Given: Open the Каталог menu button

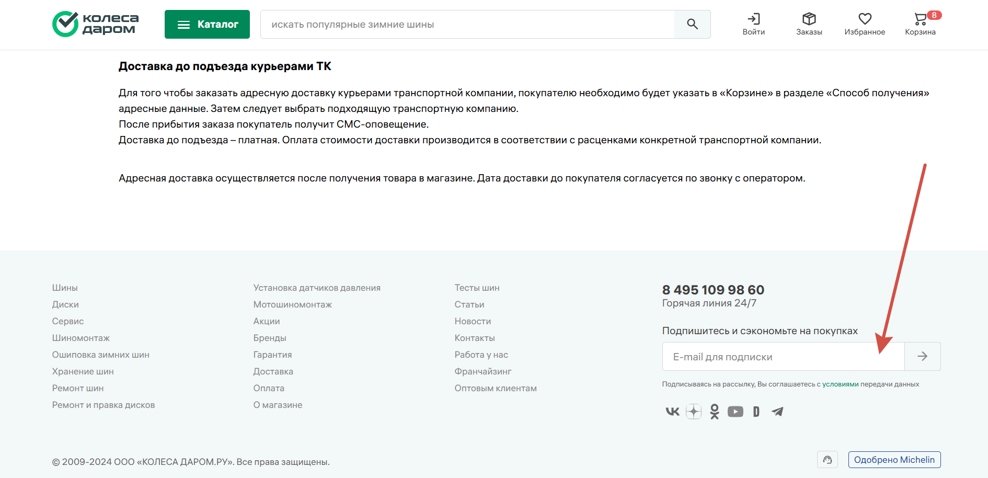Looking at the screenshot, I should tap(207, 24).
